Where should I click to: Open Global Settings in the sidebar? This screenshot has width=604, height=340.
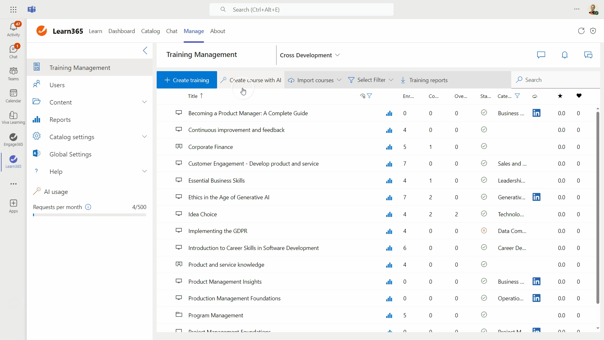90,154
